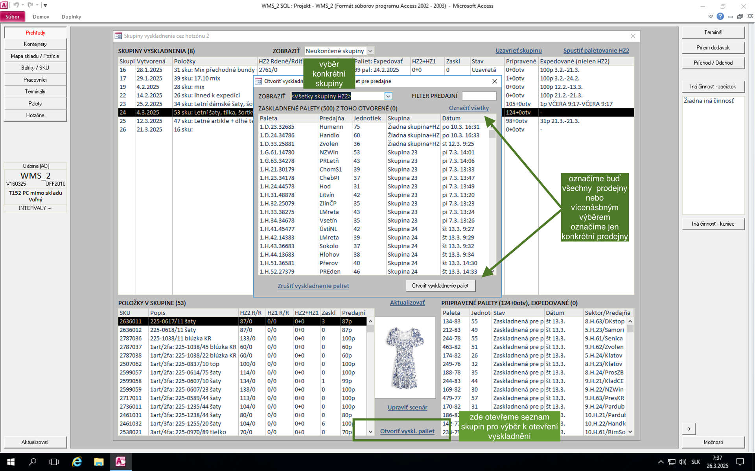Click the Undo icon in quick access toolbar

tap(16, 5)
